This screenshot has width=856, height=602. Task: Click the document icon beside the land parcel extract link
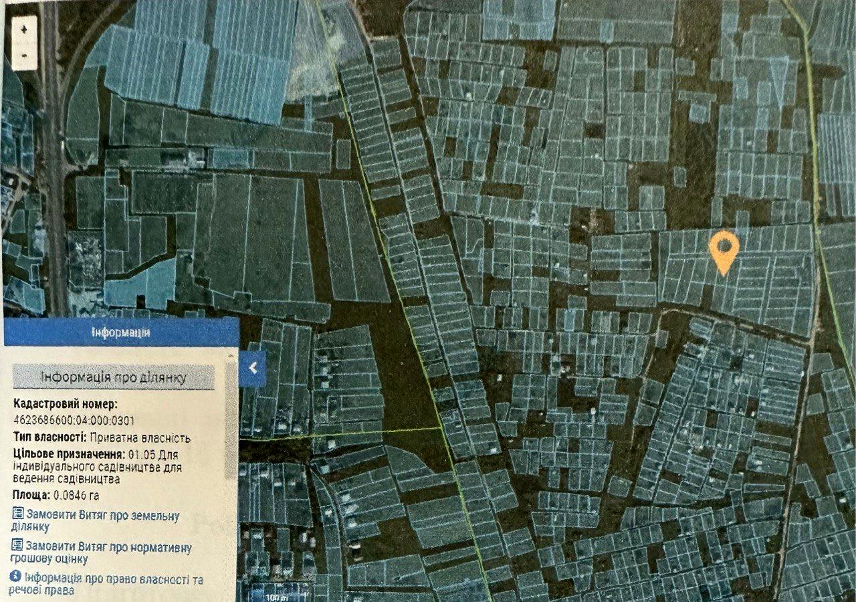(17, 514)
